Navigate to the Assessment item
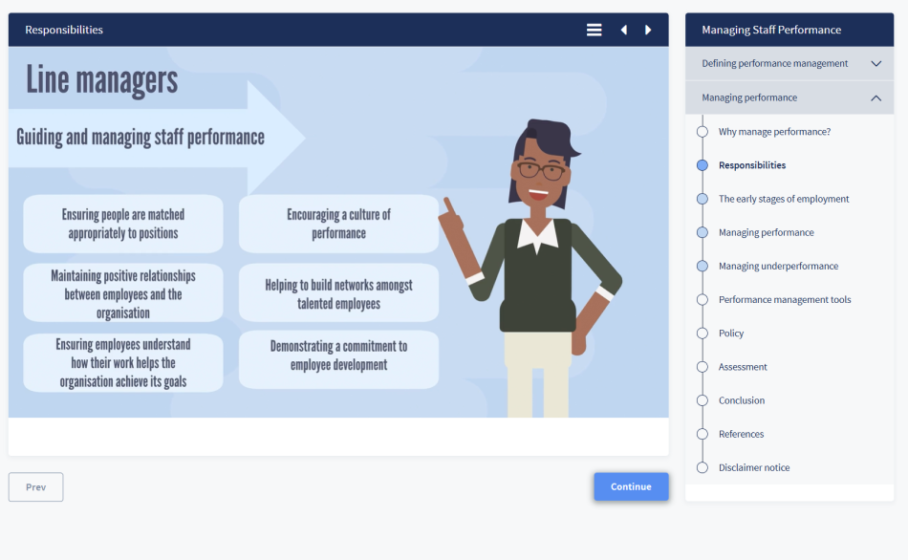The height and width of the screenshot is (560, 908). point(743,367)
